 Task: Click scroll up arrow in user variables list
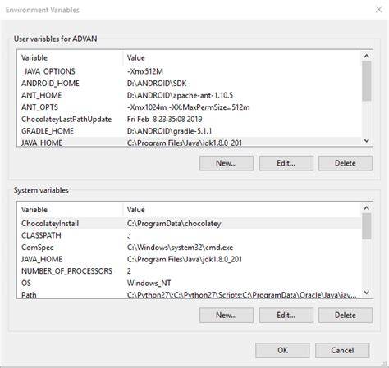pos(367,56)
